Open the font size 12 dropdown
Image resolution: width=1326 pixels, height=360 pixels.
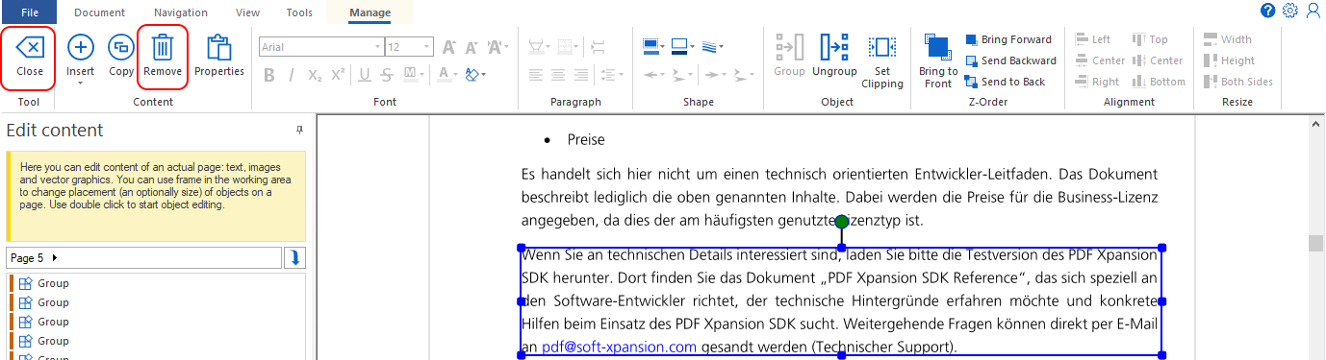coord(426,46)
